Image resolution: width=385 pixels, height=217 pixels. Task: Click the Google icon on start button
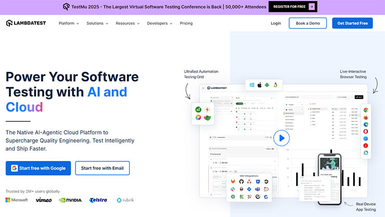pyautogui.click(x=14, y=168)
